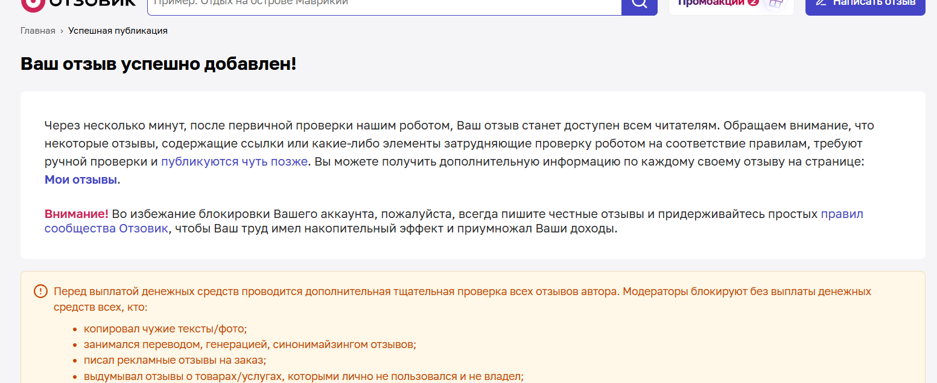Click the Успешная публикация breadcrumb
The height and width of the screenshot is (383, 937).
118,31
